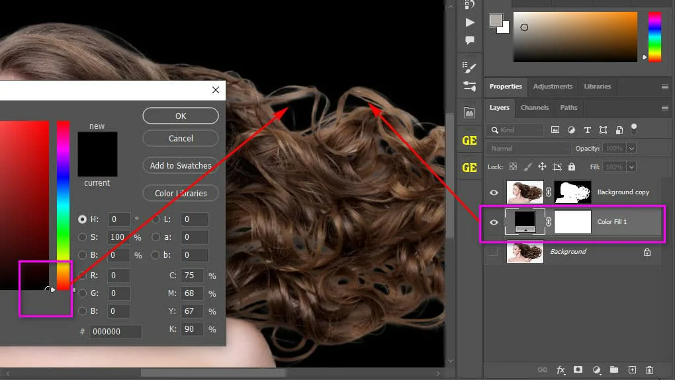Screen dimensions: 675x380
Task: Lock artboard nesting crop-style icon
Action: (557, 167)
